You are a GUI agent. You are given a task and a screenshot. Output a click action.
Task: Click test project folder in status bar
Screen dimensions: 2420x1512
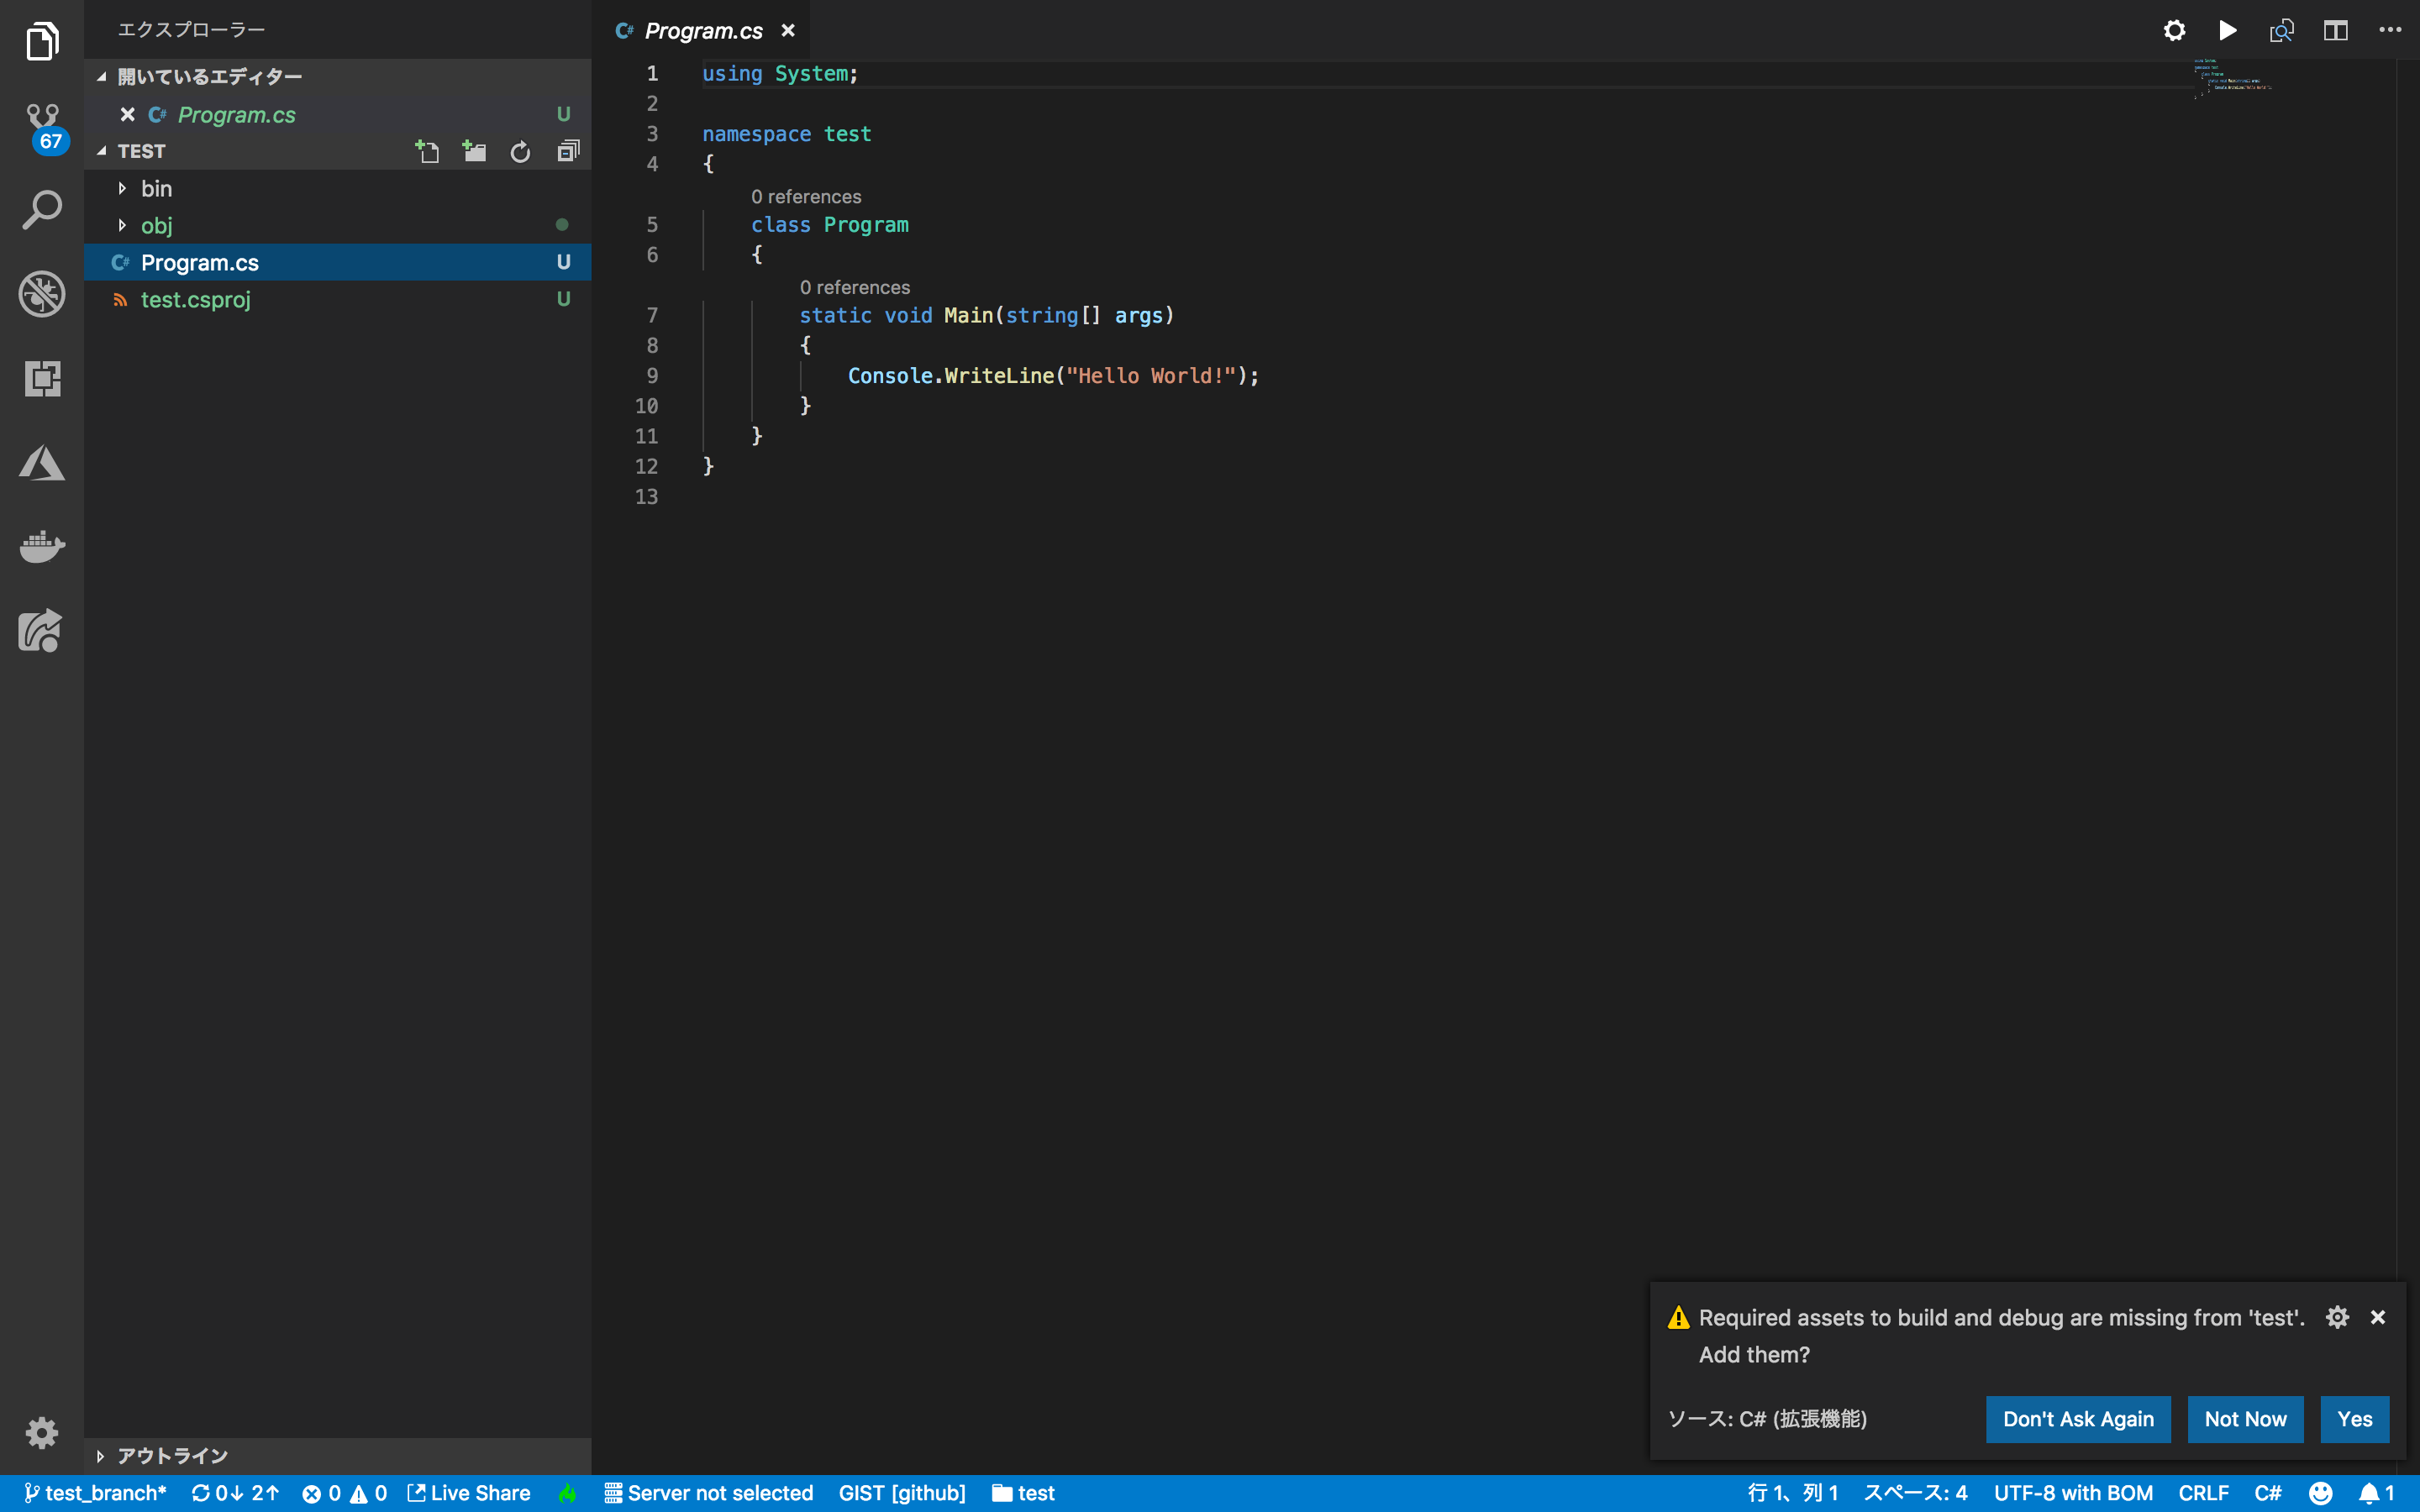(x=1023, y=1493)
